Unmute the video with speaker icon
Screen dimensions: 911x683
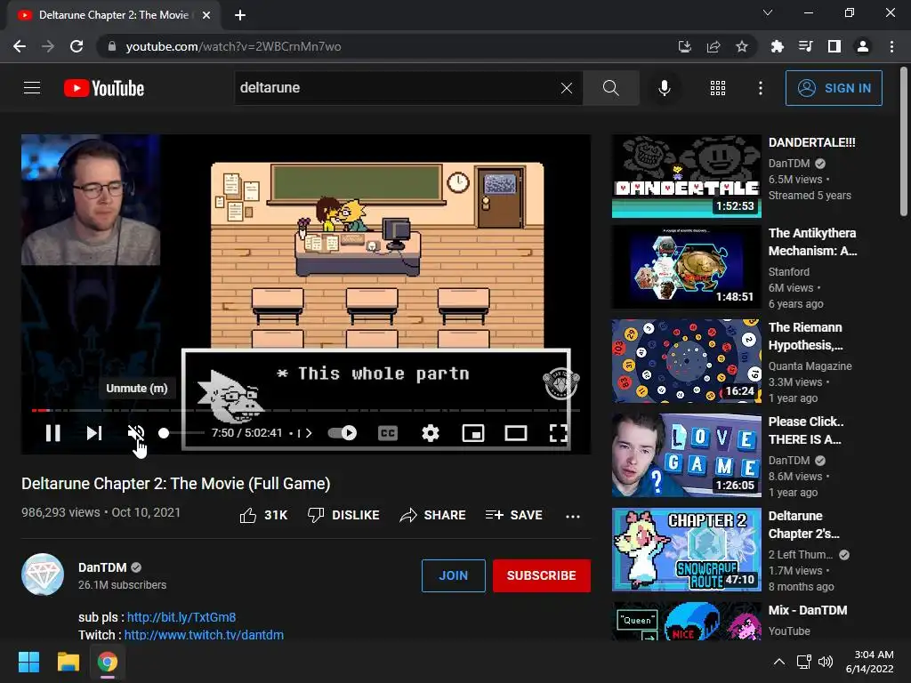[x=136, y=433]
